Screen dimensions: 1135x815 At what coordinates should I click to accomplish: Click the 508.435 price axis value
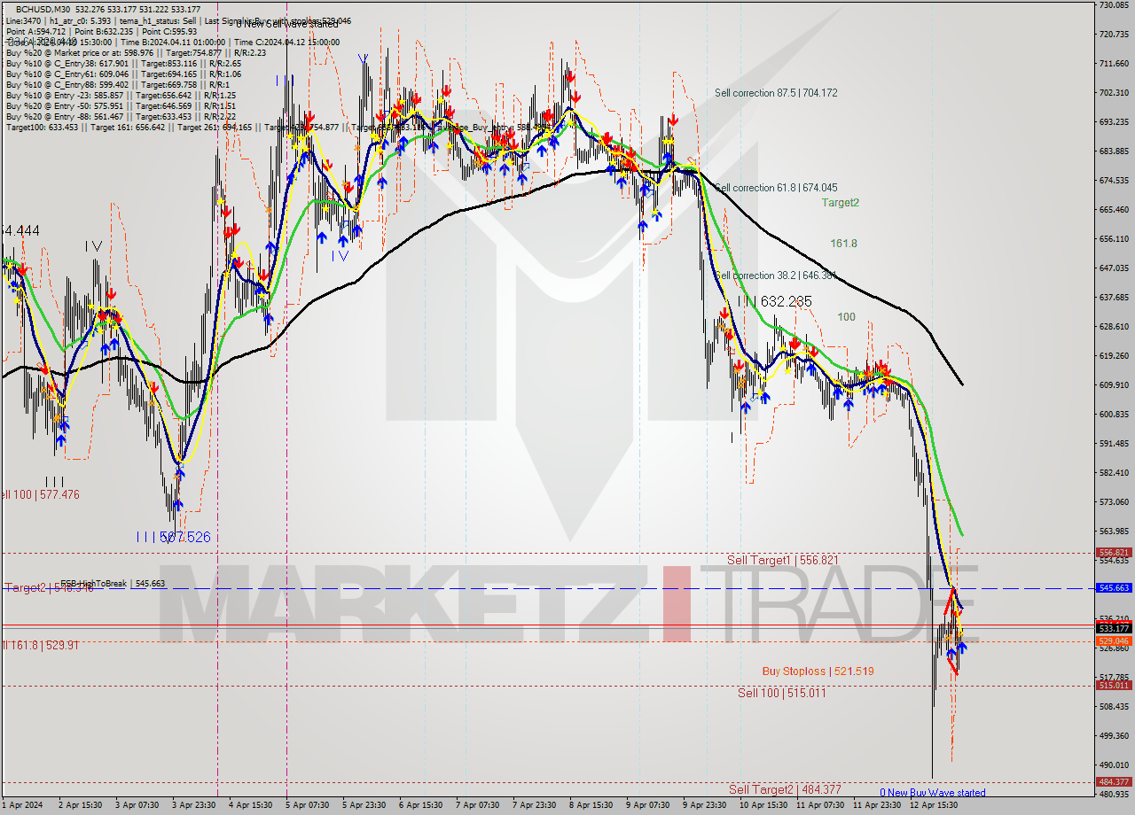[1114, 706]
